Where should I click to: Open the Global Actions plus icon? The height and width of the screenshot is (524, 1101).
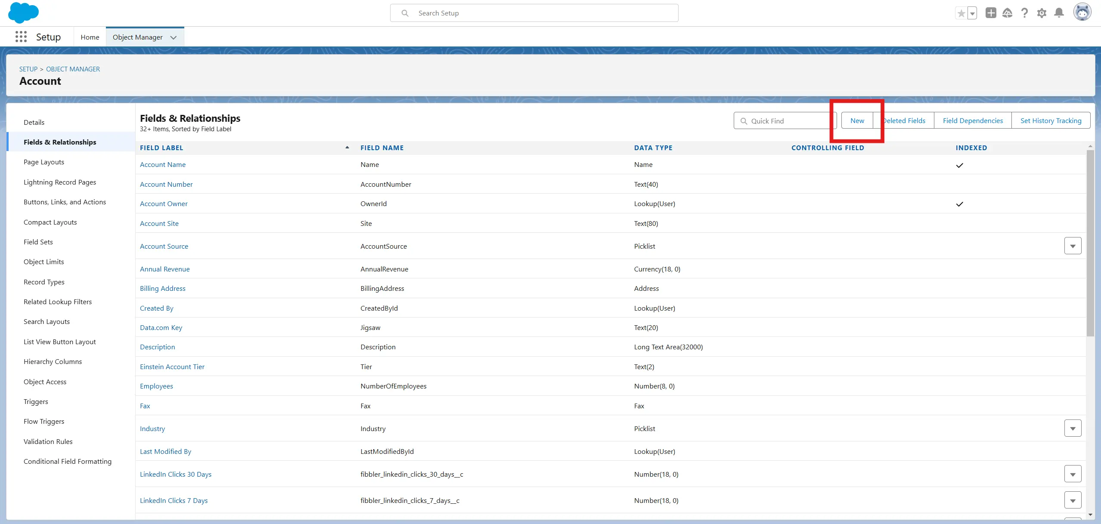(x=990, y=13)
